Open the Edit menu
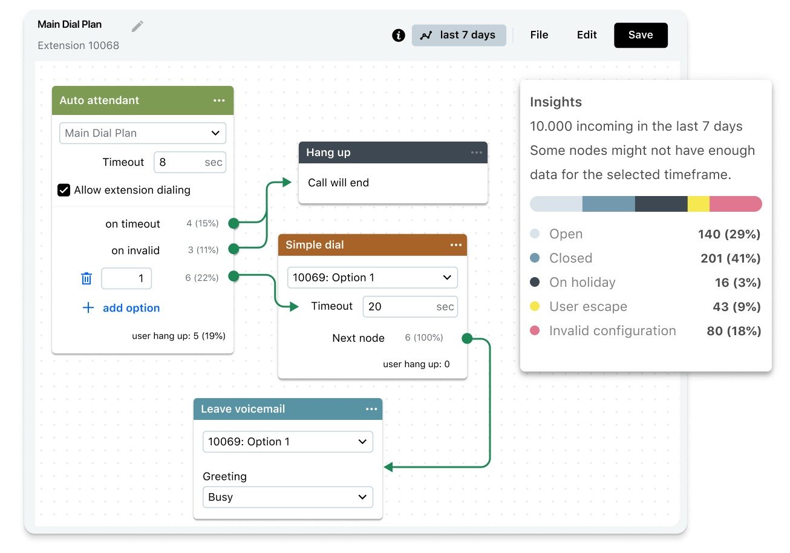 click(x=586, y=35)
